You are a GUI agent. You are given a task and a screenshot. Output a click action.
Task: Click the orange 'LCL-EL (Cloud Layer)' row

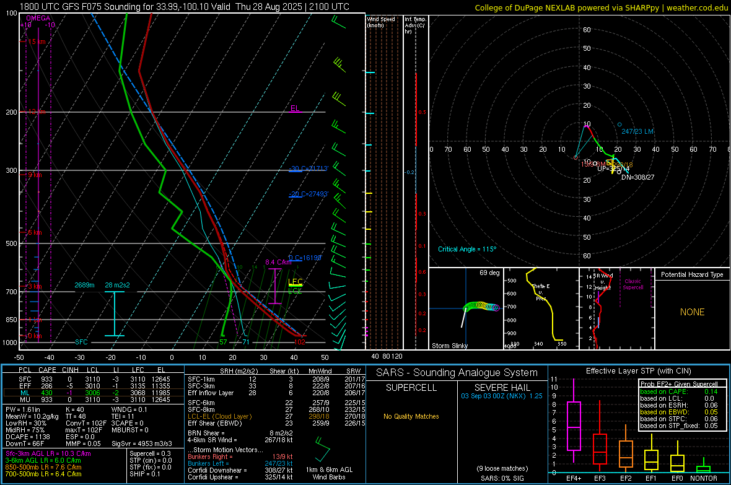[x=276, y=416]
